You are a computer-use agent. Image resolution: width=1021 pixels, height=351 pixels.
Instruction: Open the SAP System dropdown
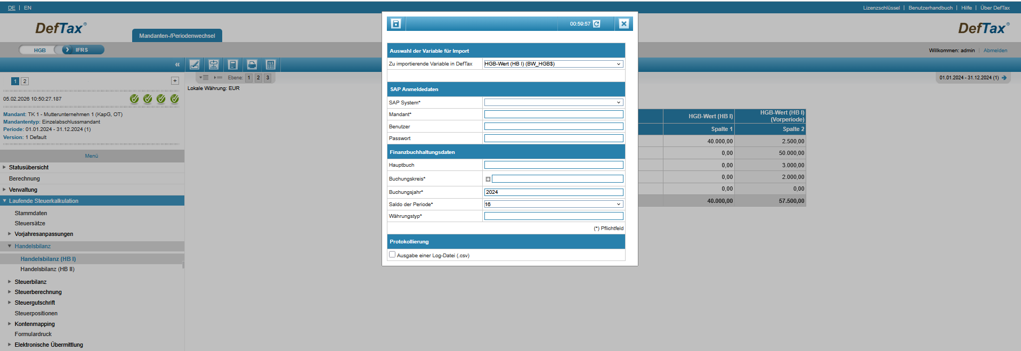pos(554,102)
